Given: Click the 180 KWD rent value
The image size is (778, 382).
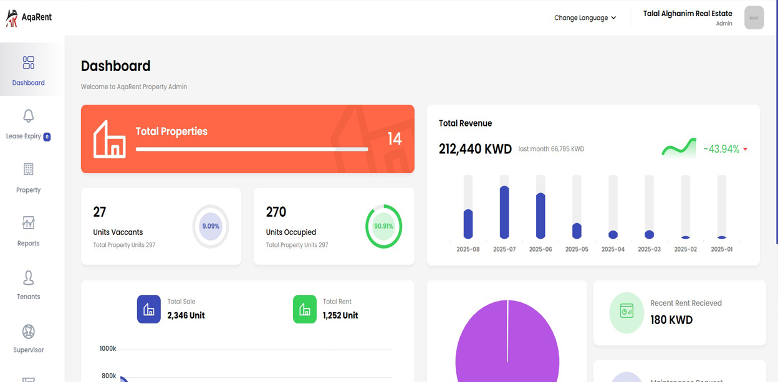Looking at the screenshot, I should 671,320.
